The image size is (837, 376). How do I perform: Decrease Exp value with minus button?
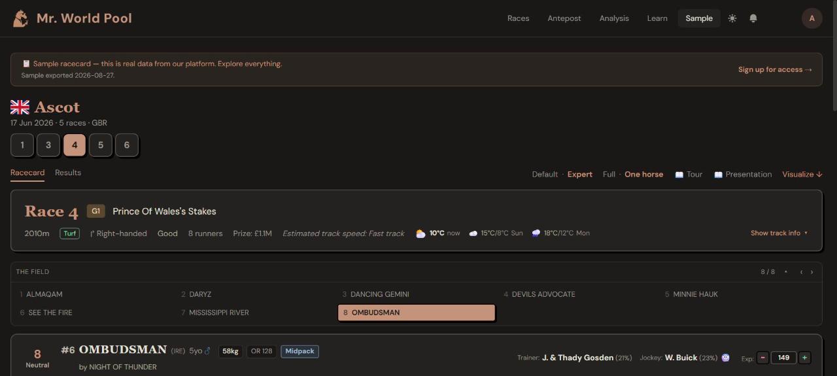[762, 358]
